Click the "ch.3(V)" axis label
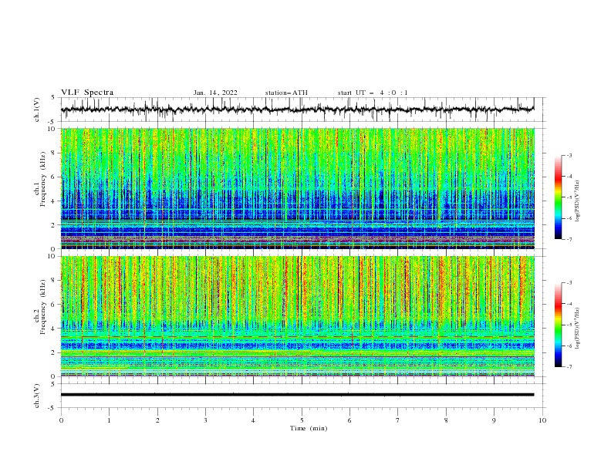Viewport: 611px width, 472px height. pos(37,396)
